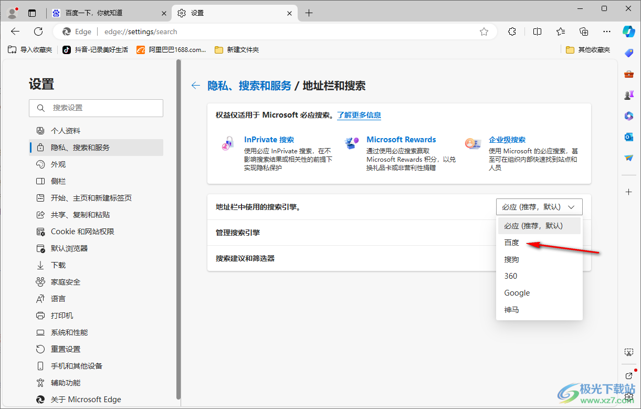Click the screenshot icon in lower sidebar
The width and height of the screenshot is (641, 409).
coord(629,352)
